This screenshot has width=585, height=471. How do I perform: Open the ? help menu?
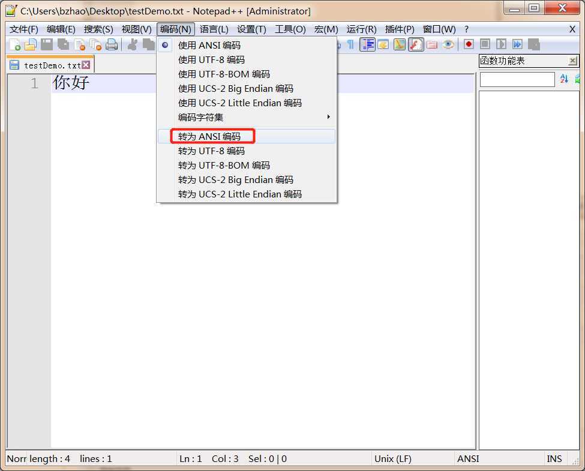[466, 29]
